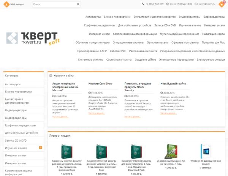Click the search magnifier icon
The image size is (228, 176).
[78, 4]
